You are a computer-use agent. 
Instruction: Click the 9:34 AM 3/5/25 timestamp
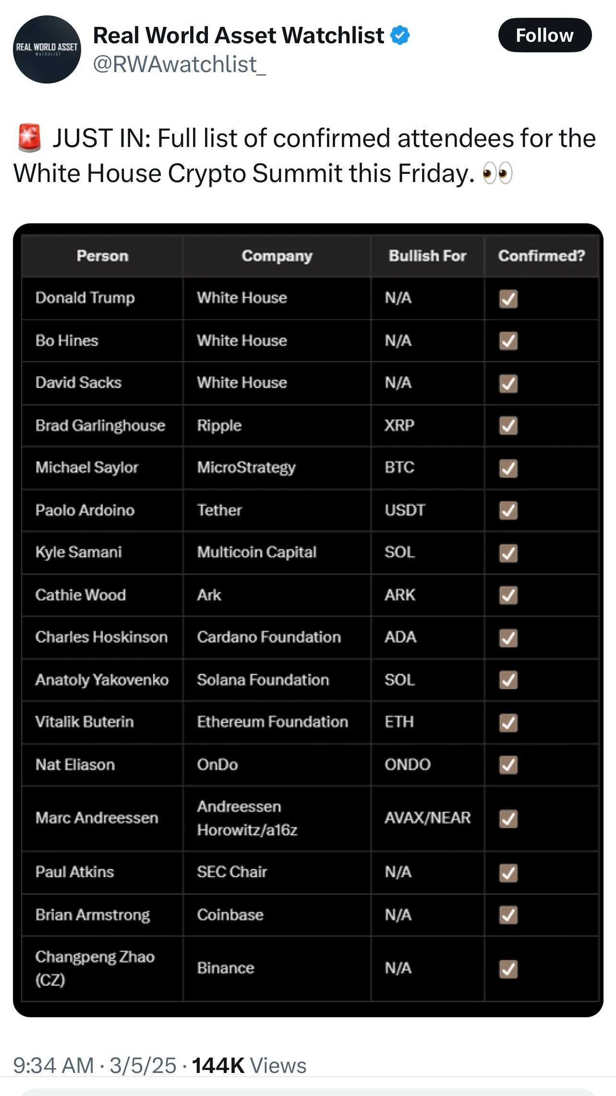click(95, 1065)
